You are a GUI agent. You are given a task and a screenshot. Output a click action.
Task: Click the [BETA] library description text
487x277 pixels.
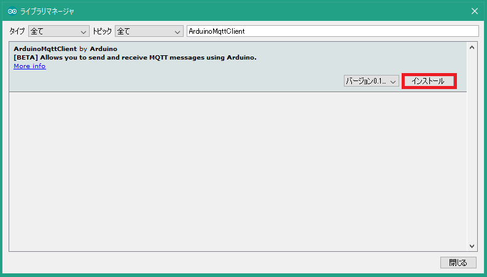(134, 57)
